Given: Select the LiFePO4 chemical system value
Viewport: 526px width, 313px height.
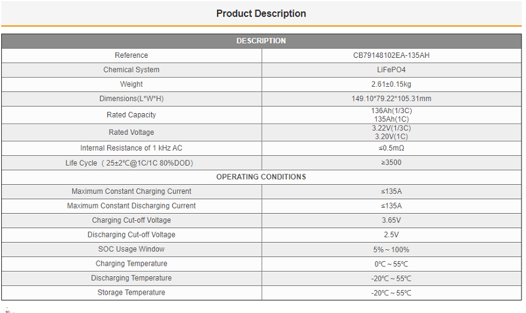Looking at the screenshot, I should 391,70.
